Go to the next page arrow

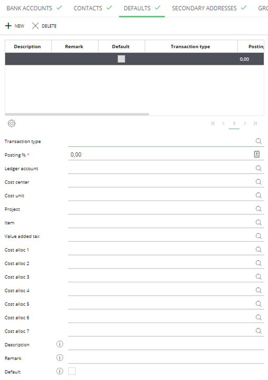coord(245,123)
